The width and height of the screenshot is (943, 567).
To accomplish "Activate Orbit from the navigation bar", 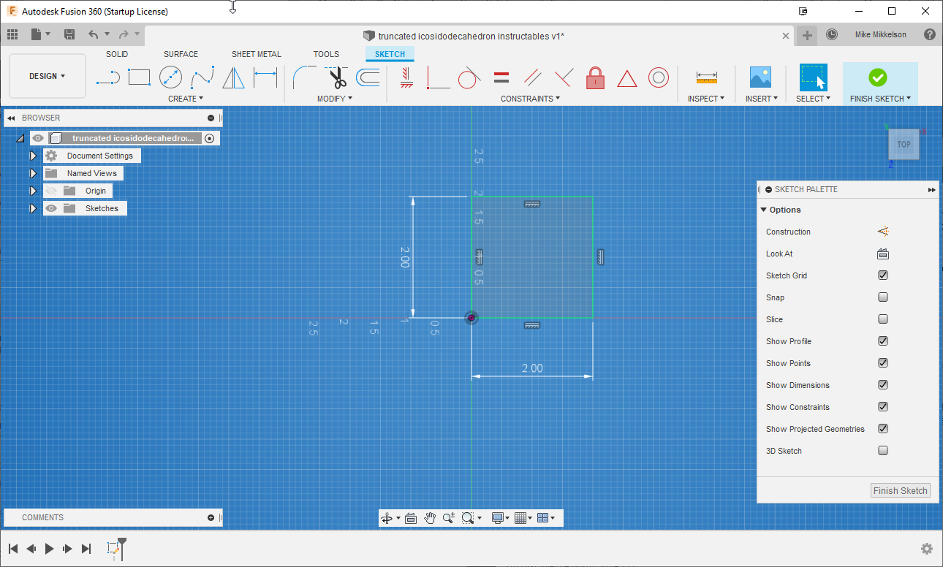I will (x=388, y=517).
